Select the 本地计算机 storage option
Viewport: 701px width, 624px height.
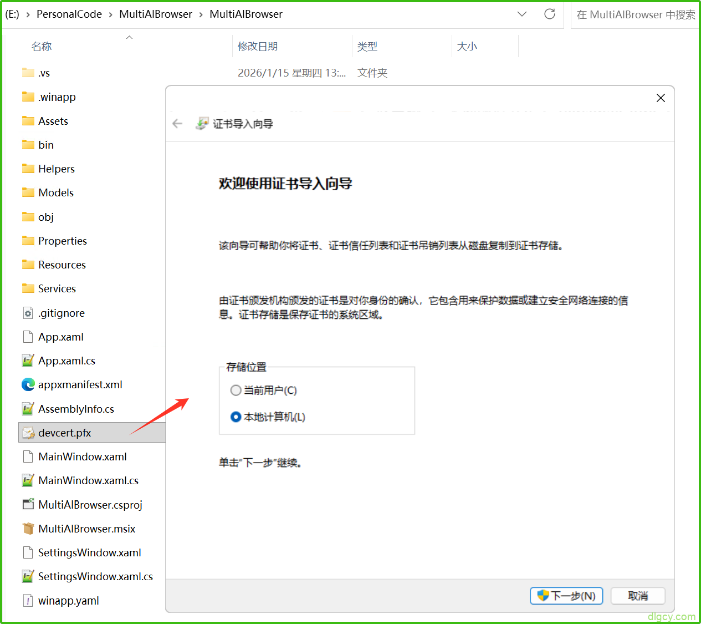click(x=236, y=417)
